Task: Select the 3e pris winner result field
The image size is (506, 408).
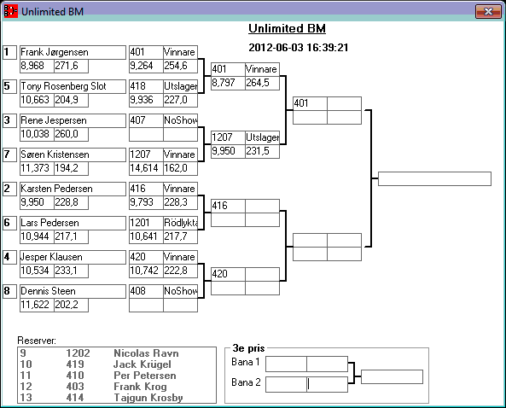Action: click(x=392, y=377)
